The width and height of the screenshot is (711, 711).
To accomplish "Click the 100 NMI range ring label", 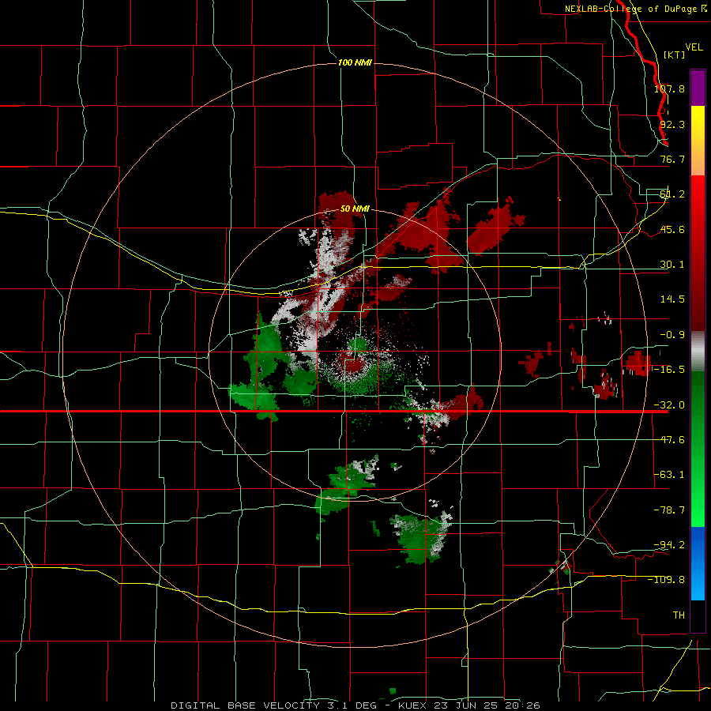I will (355, 62).
